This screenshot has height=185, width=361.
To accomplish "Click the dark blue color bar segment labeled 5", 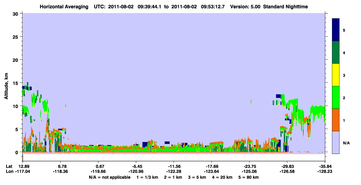I will pyautogui.click(x=336, y=30).
